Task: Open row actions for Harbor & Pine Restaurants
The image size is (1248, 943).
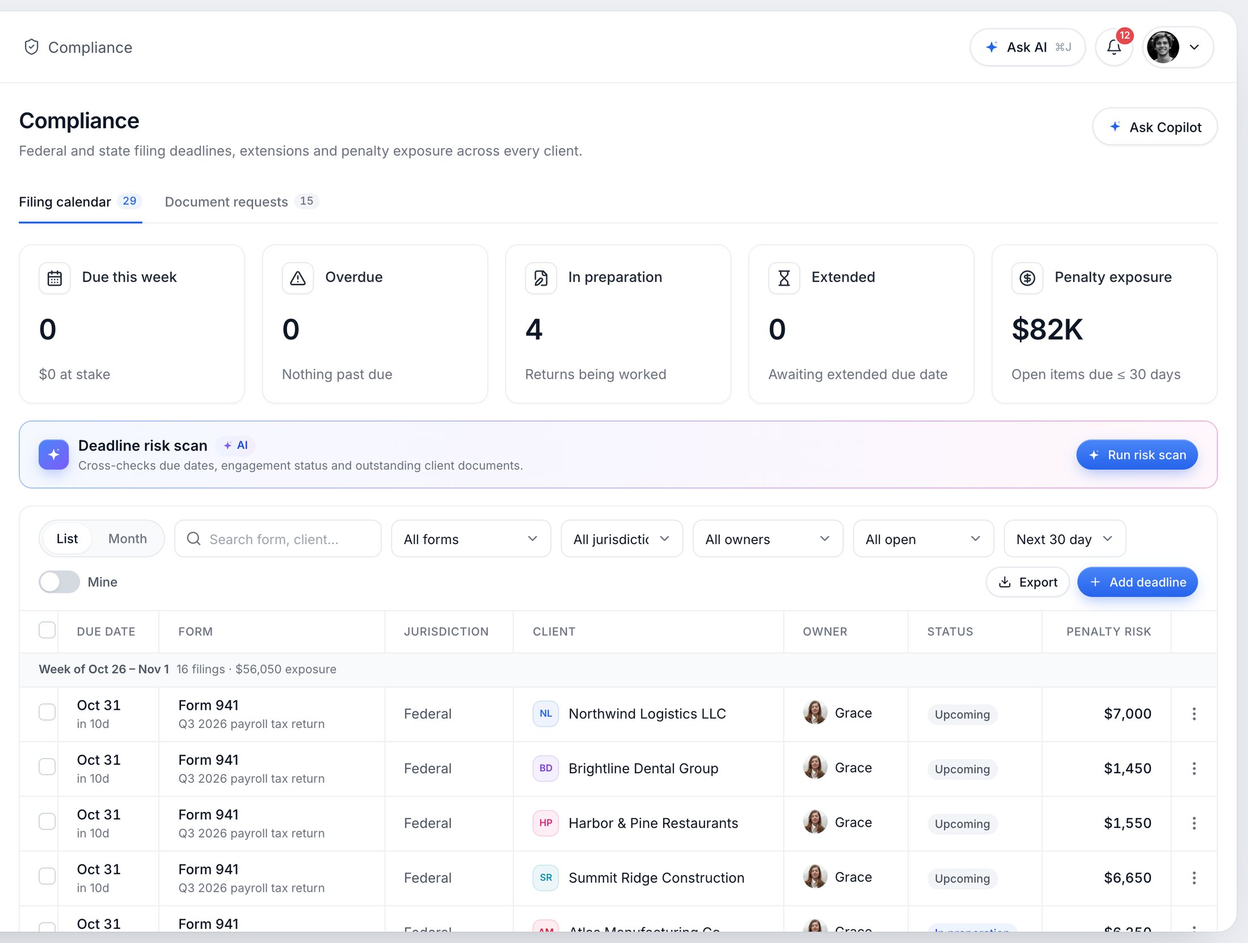Action: coord(1194,823)
